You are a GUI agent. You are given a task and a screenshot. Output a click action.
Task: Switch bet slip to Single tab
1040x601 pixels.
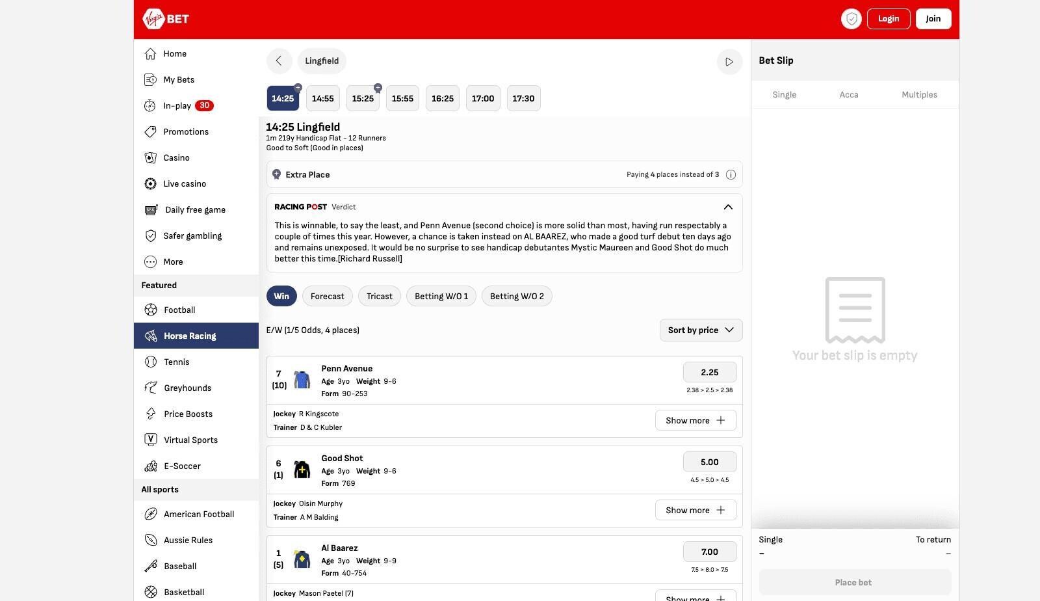[784, 94]
